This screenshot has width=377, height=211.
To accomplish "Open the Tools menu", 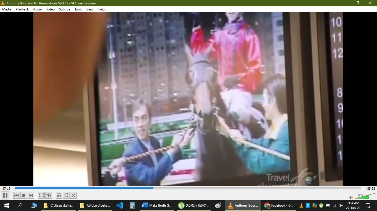I will (x=78, y=9).
